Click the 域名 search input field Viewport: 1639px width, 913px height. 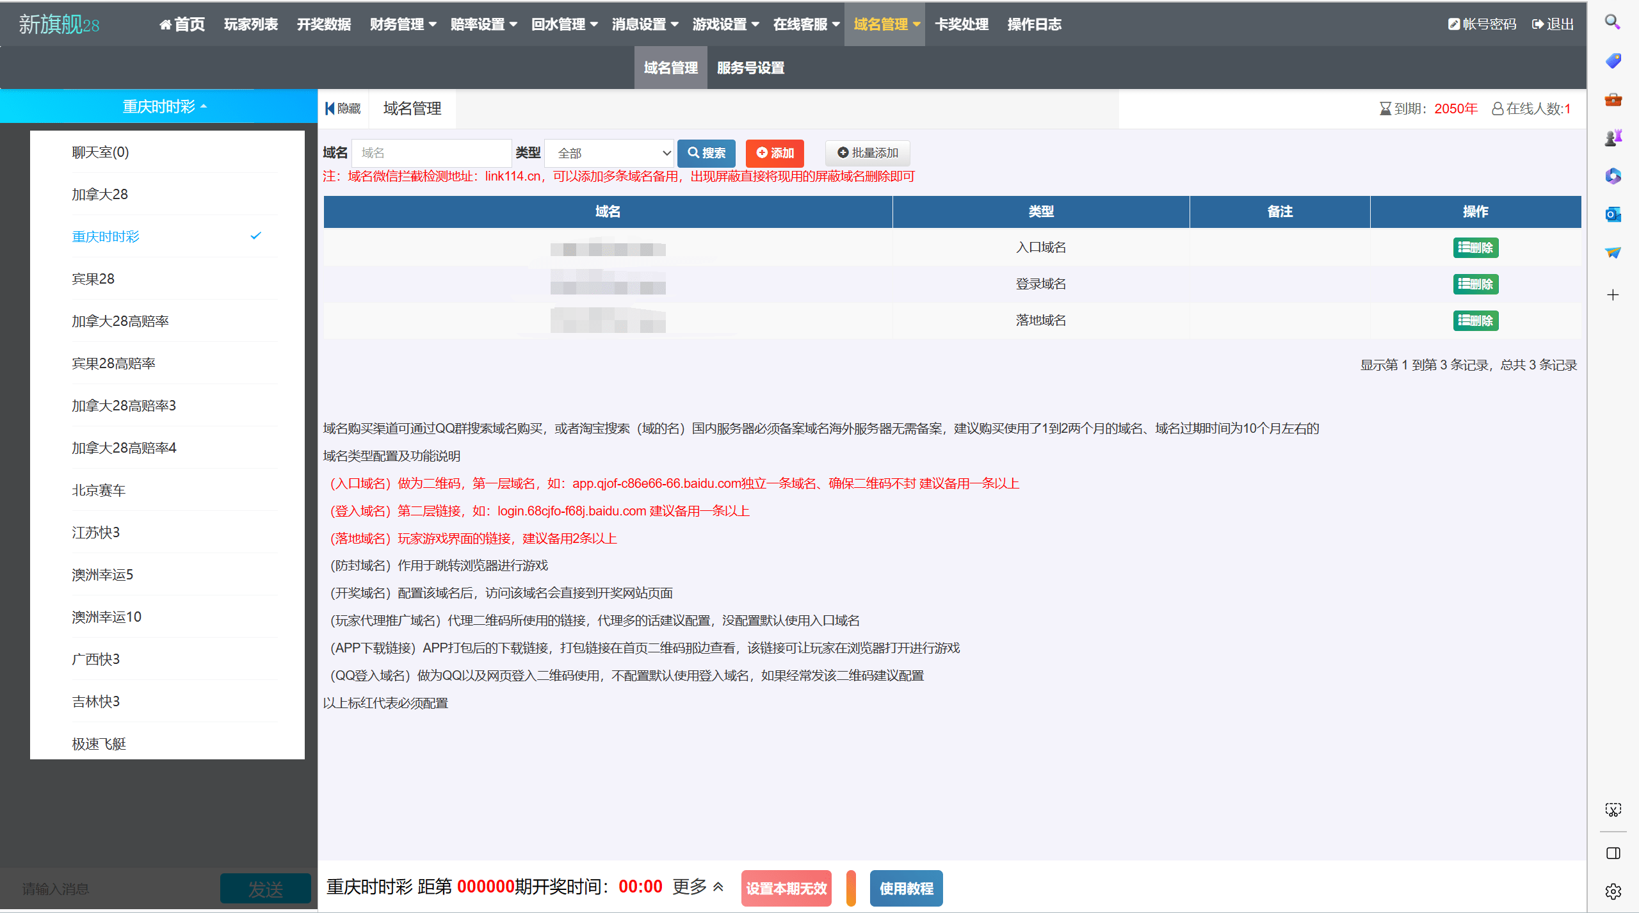(432, 153)
